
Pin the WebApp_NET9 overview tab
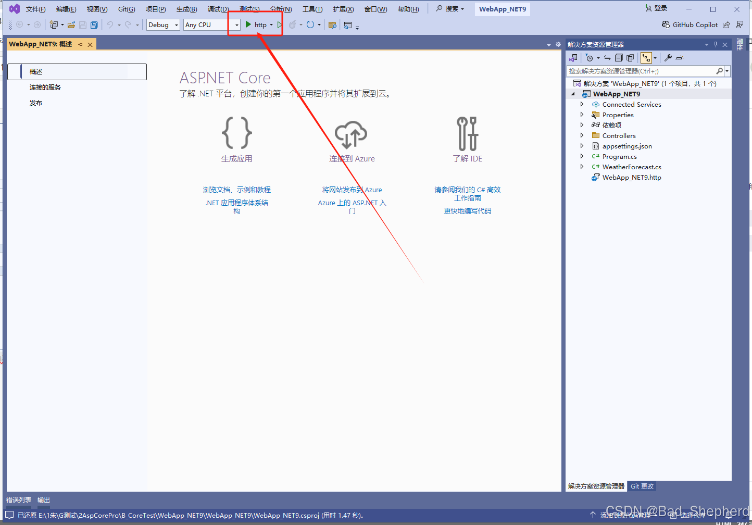click(80, 45)
